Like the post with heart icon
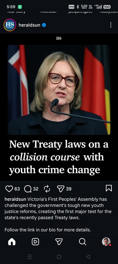Viewport: 118px width, 264px height. click(9, 189)
